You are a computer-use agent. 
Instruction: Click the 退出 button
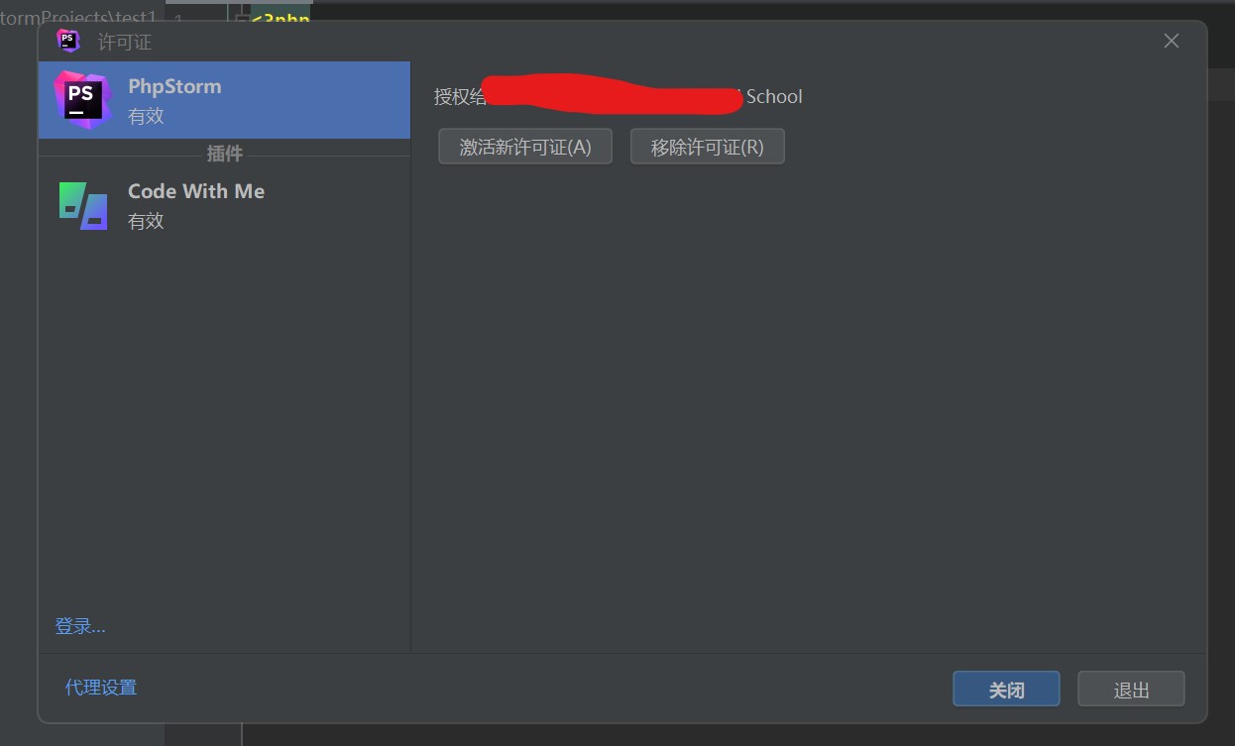1131,690
